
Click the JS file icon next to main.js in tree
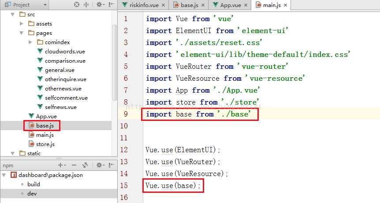31,135
